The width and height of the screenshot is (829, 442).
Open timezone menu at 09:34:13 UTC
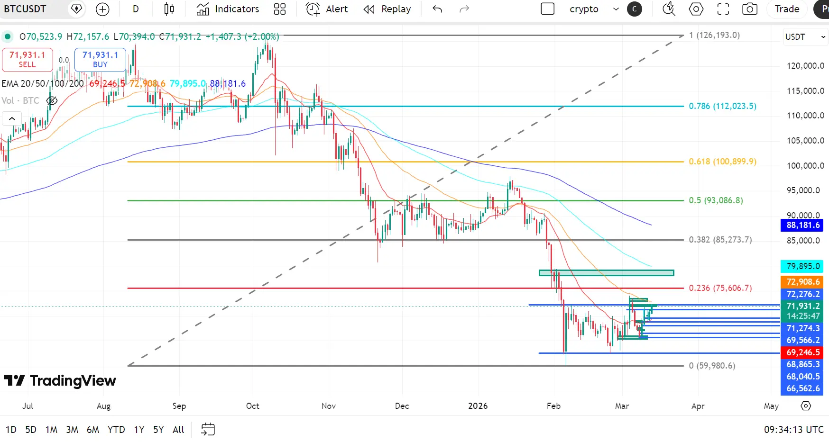click(x=793, y=430)
